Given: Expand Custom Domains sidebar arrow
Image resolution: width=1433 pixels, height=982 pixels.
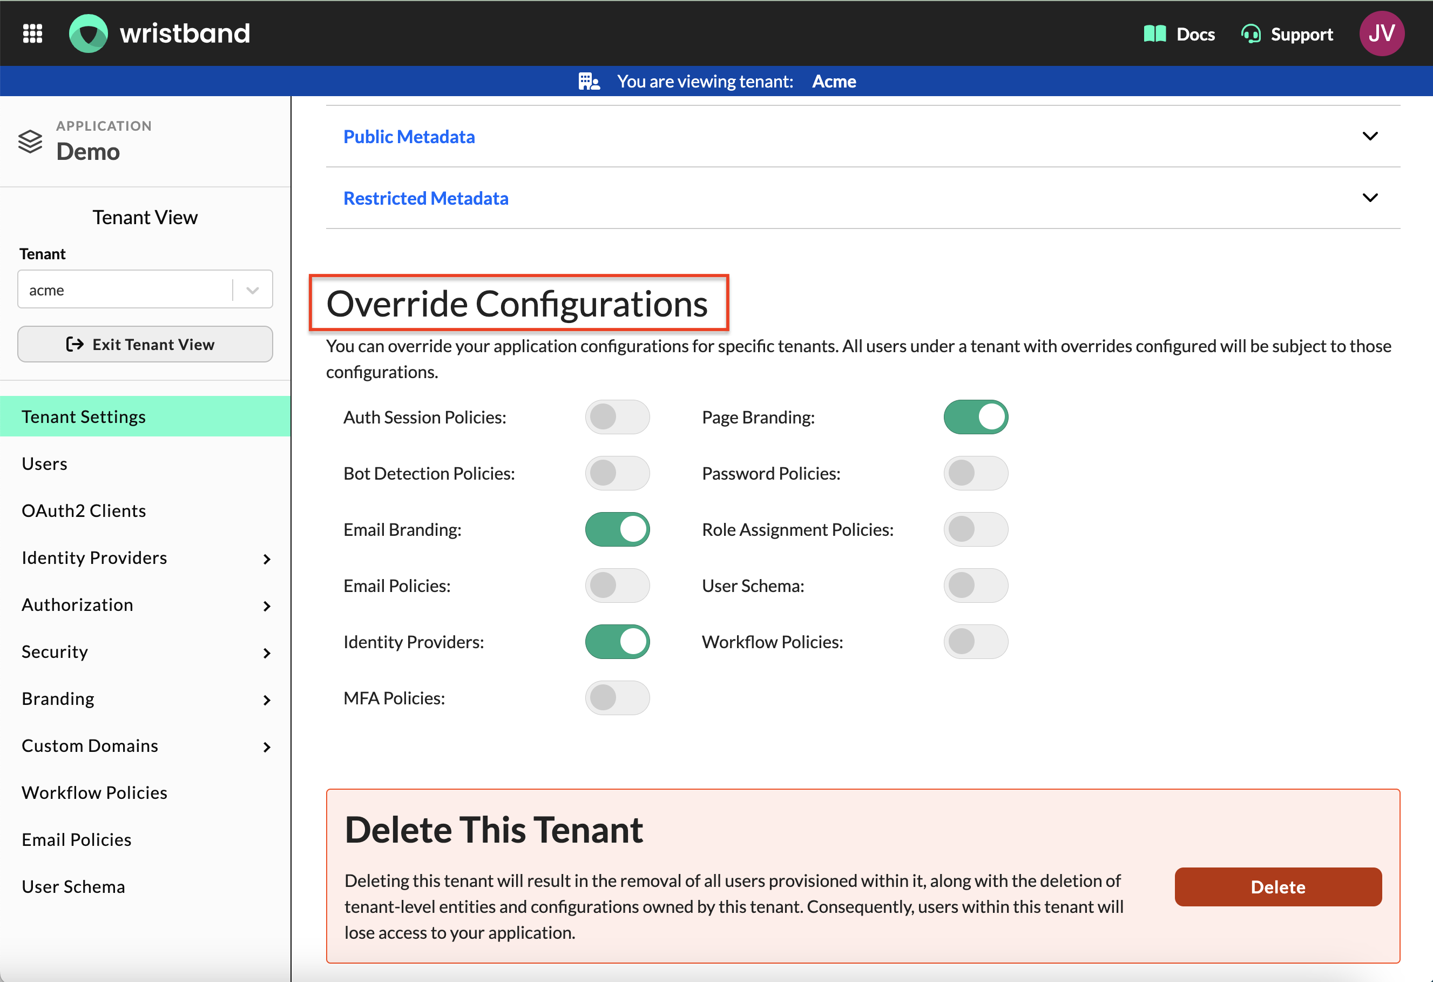Looking at the screenshot, I should click(x=266, y=746).
